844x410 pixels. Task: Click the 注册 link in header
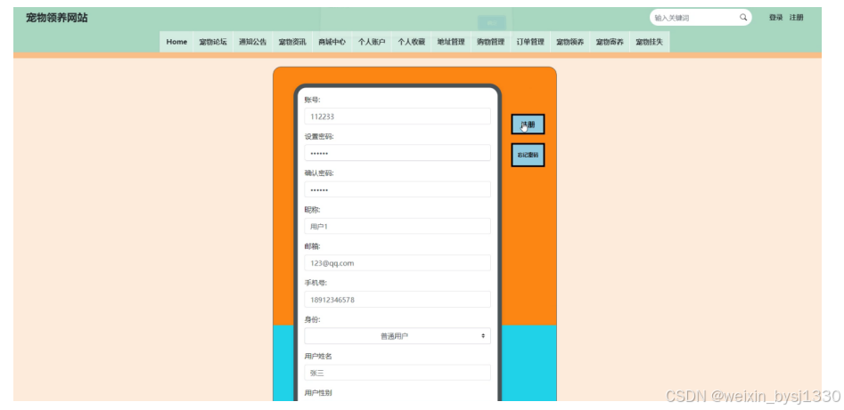tap(796, 18)
